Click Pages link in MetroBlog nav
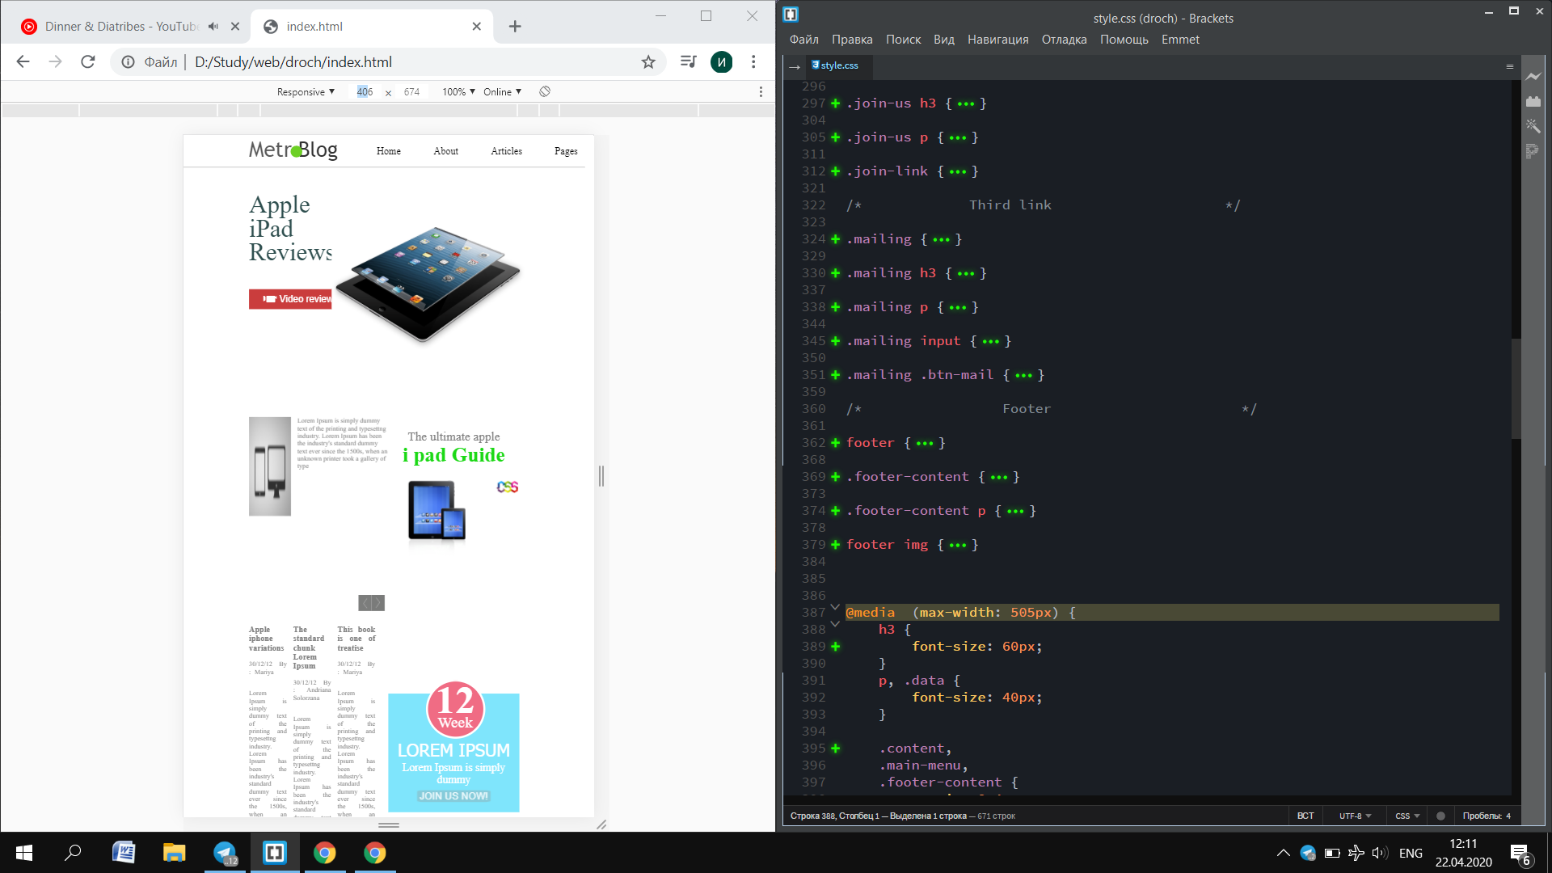1552x873 pixels. [566, 151]
